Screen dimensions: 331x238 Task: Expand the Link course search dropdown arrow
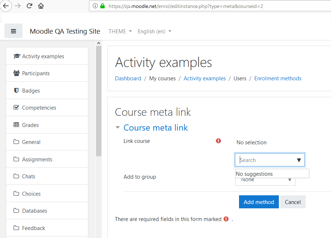coord(299,160)
